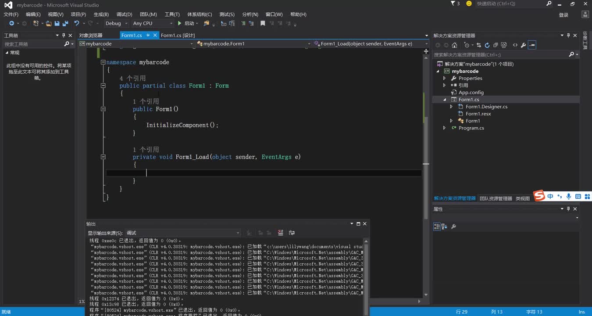Switch to 团队资源管理器 tab
Screen dimensions: 592x316
click(496, 198)
